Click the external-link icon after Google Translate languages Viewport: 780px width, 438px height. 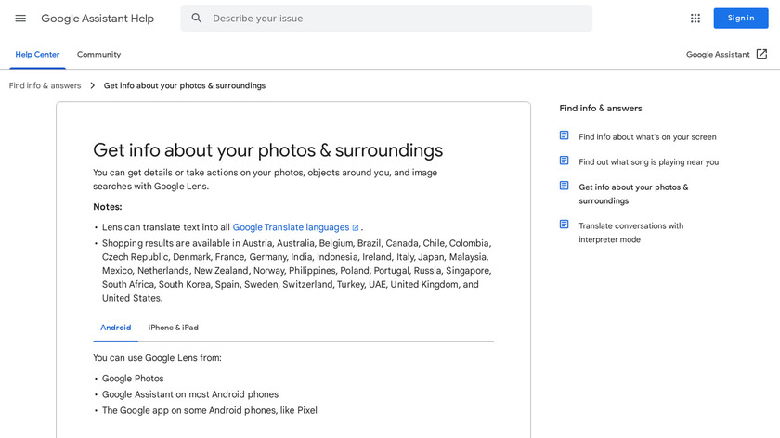coord(356,227)
